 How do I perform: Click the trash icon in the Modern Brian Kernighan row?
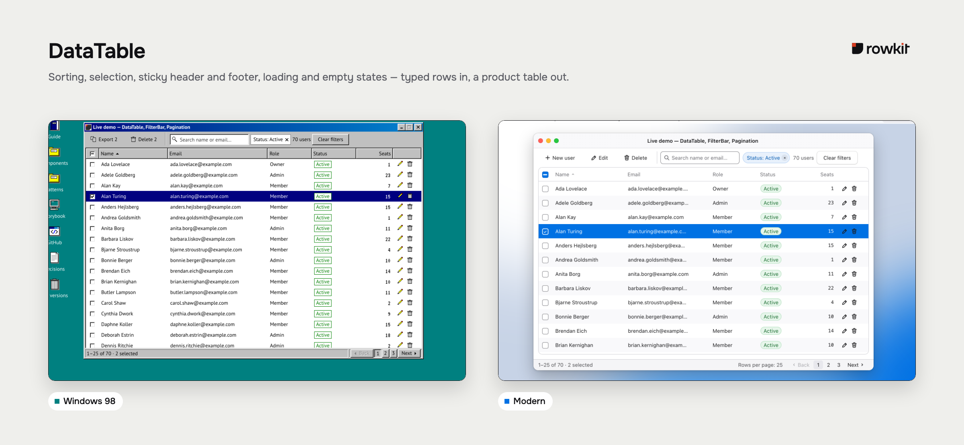[854, 345]
